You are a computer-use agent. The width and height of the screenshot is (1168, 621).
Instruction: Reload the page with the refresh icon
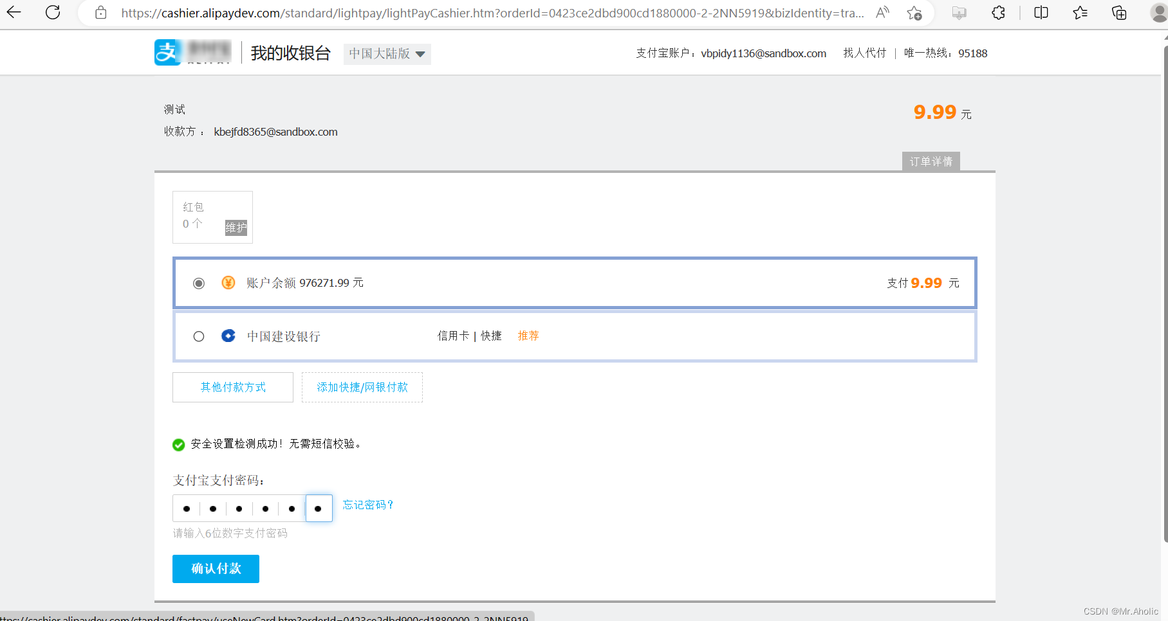click(x=53, y=12)
